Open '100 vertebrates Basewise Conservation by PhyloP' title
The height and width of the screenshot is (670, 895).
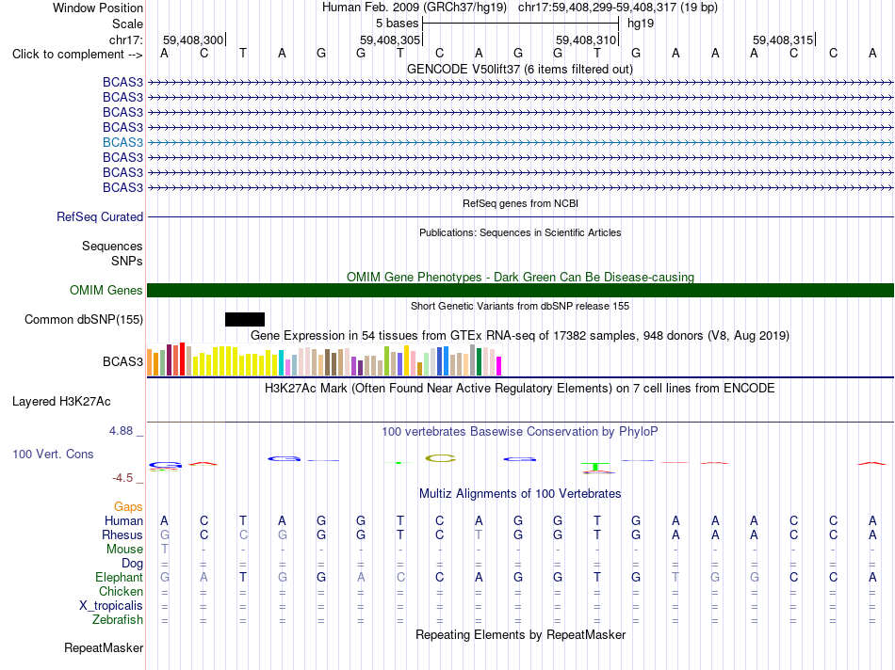[520, 432]
